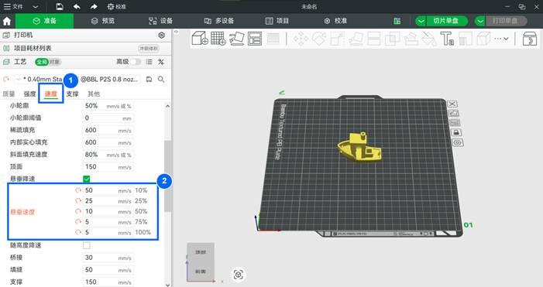Screen dimensions: 543x287
Task: Click the redo arrow in title bar
Action: [94, 6]
